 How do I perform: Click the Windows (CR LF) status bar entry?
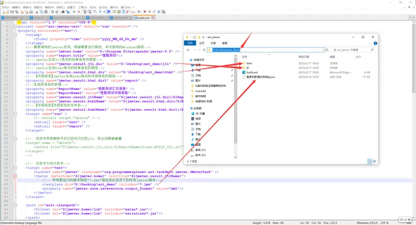(x=367, y=223)
